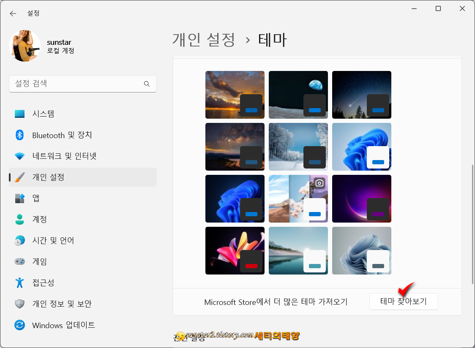Click the camera badge on the spotlight theme
Screen dimensions: 475x348
pos(319,183)
